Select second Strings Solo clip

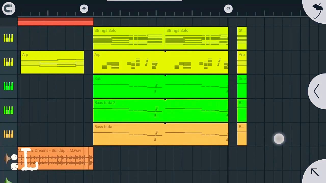[x=197, y=38]
